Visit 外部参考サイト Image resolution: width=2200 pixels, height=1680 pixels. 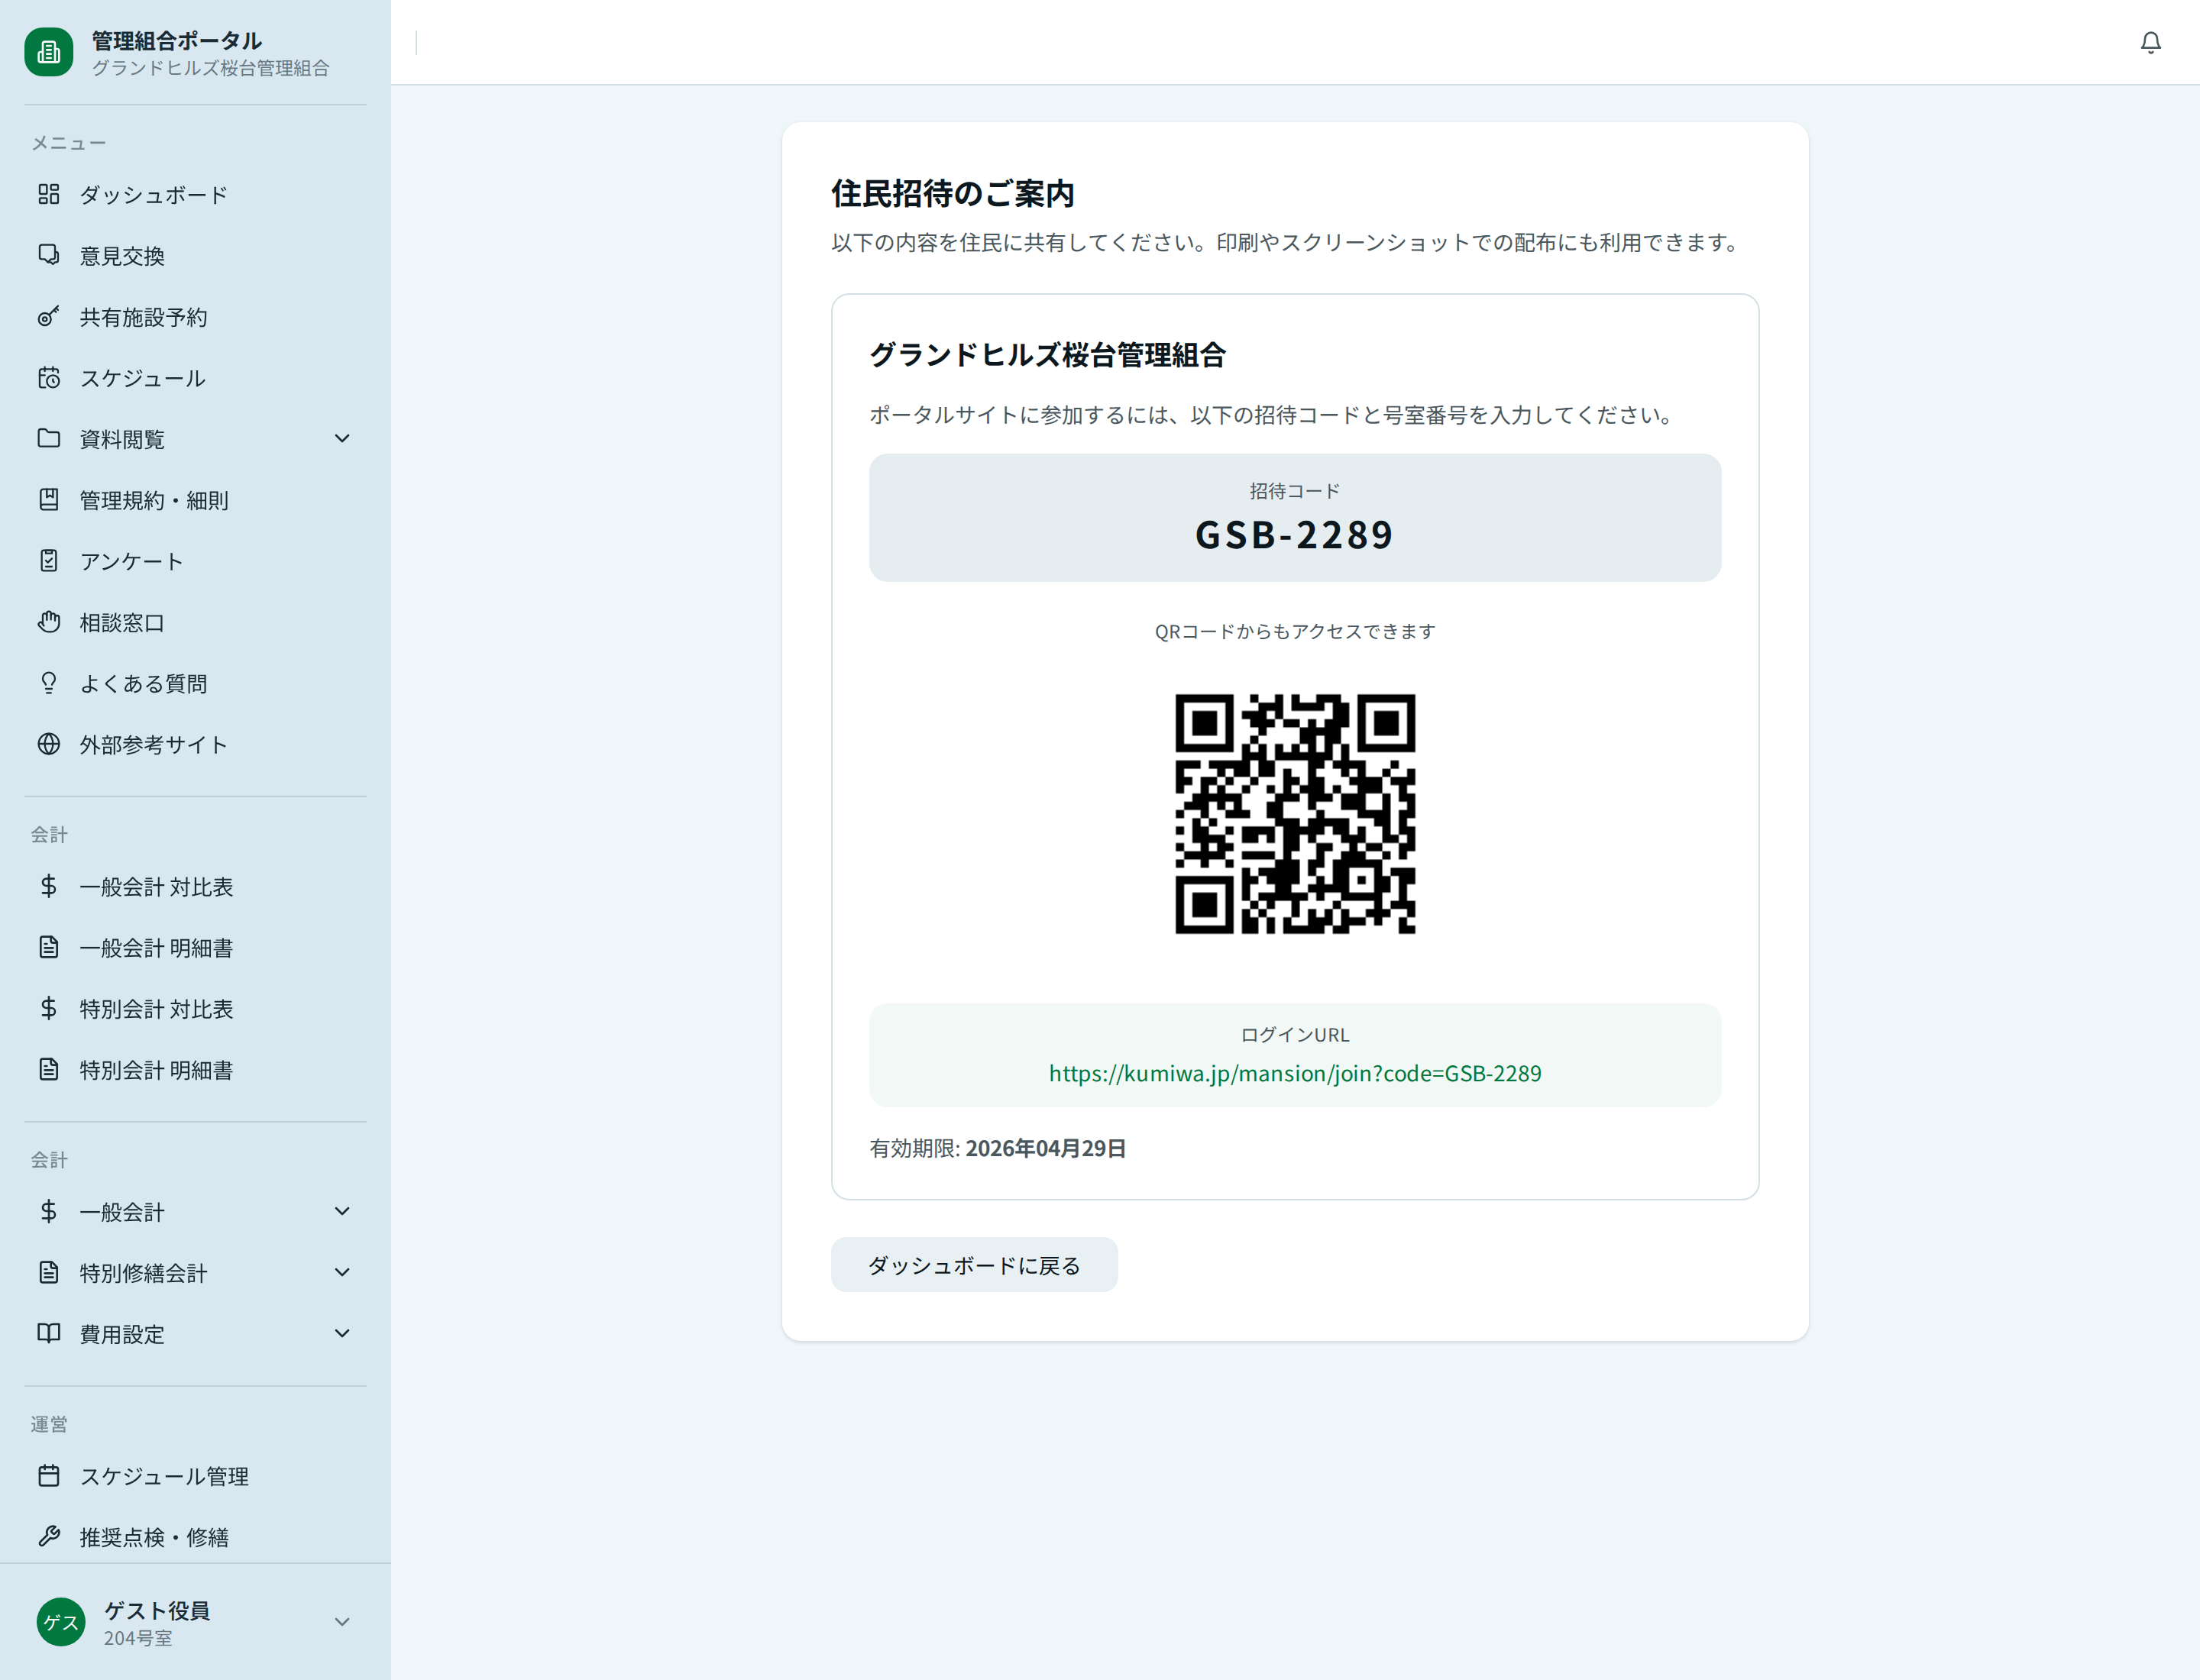155,744
